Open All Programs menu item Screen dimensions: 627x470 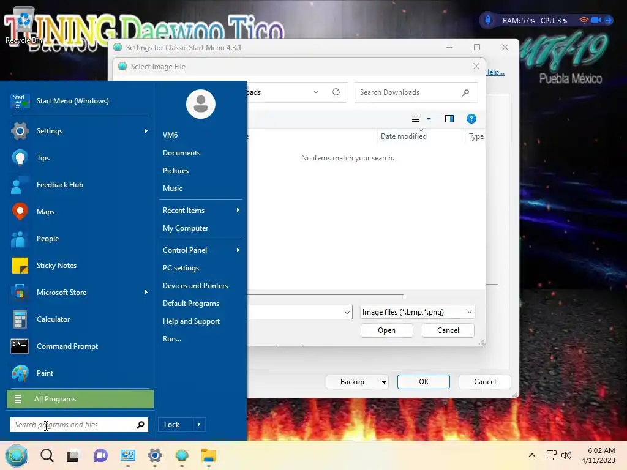tap(80, 399)
